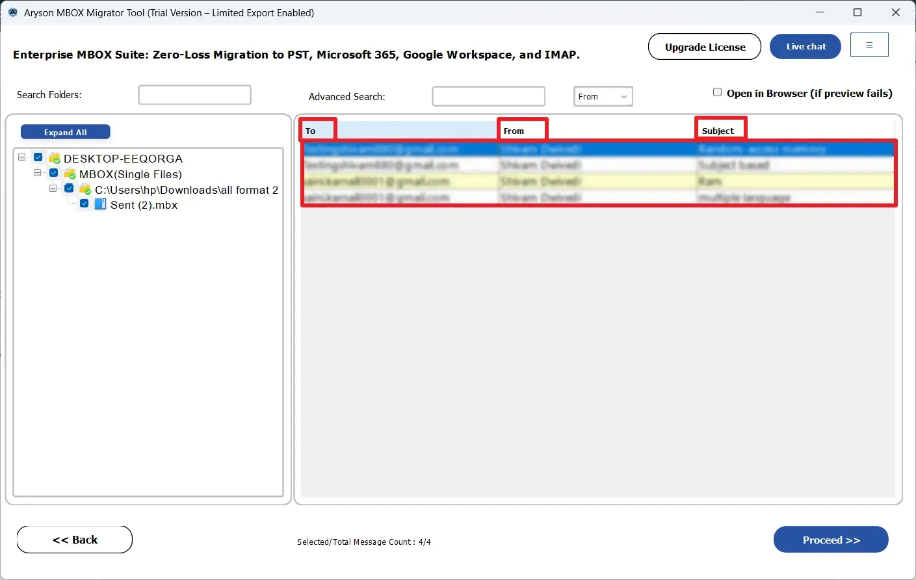Open the From search-field dropdown
Screen dimensions: 916x580
pyautogui.click(x=603, y=96)
